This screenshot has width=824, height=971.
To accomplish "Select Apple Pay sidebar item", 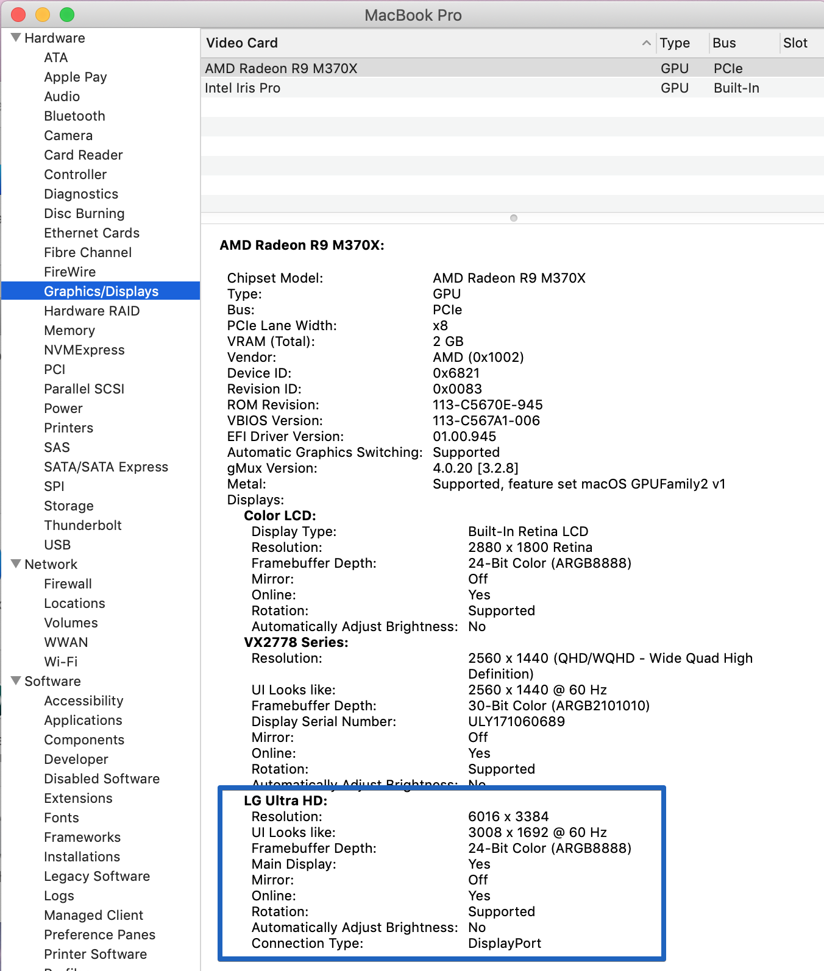I will (x=76, y=77).
